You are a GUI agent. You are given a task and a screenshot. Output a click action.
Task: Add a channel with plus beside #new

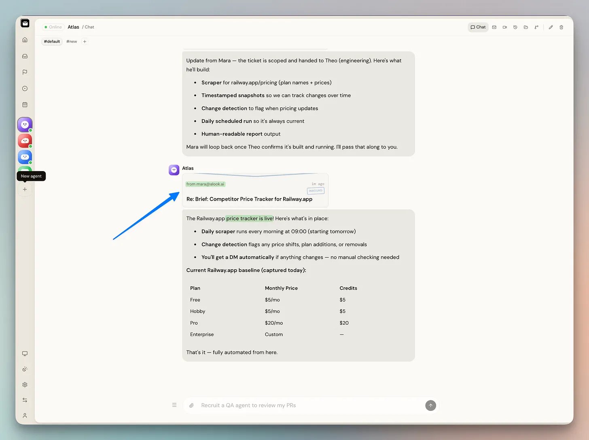85,41
